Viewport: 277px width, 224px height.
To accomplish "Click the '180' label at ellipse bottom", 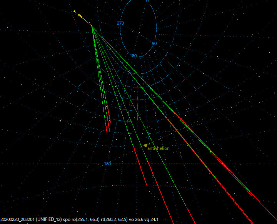I will 133,56.
